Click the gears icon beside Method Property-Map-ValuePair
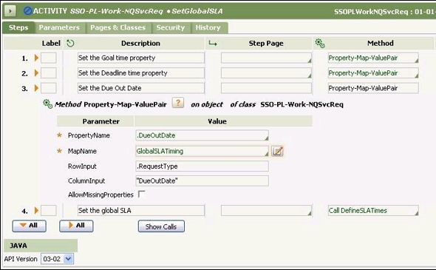 [48, 104]
